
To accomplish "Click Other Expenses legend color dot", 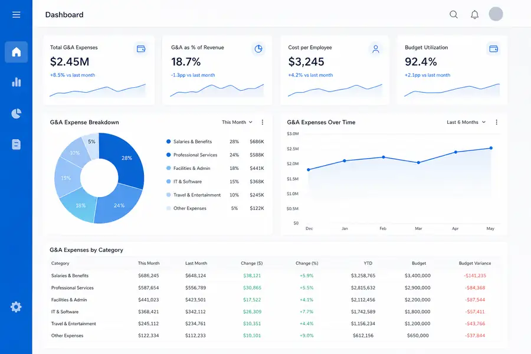I will [169, 208].
